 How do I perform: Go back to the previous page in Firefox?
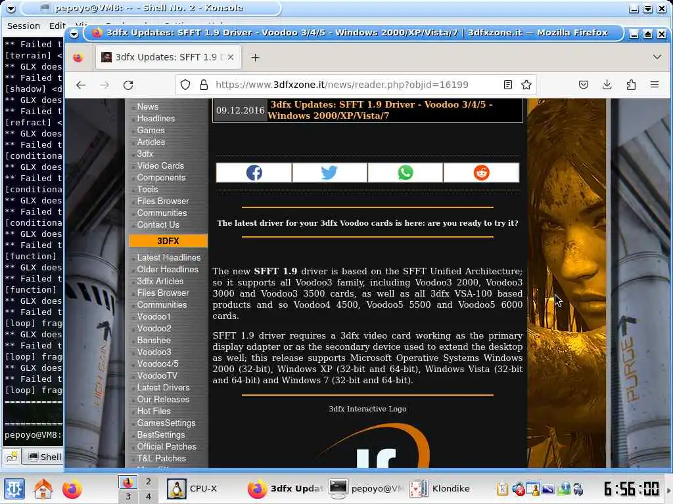pos(81,85)
